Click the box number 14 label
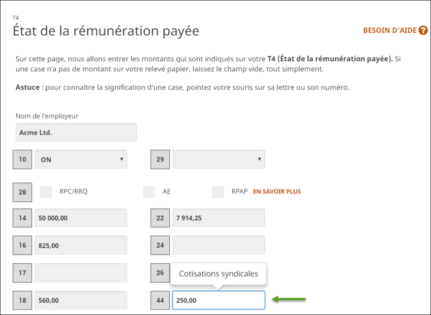The image size is (431, 315). (22, 218)
